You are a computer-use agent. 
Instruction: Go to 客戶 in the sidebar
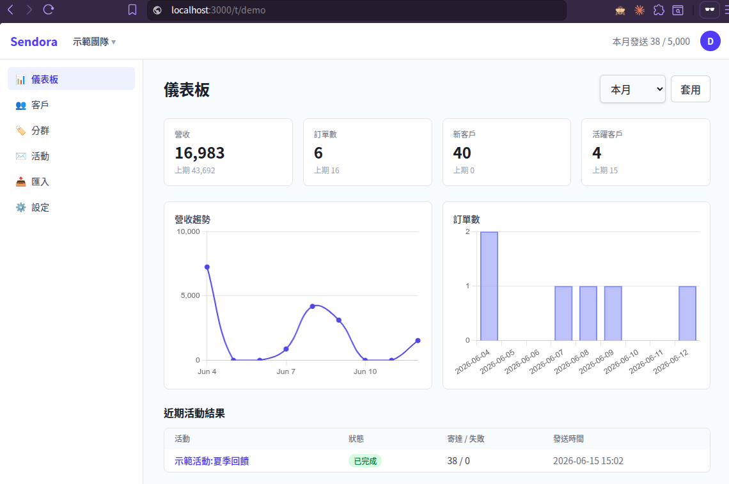tap(71, 105)
